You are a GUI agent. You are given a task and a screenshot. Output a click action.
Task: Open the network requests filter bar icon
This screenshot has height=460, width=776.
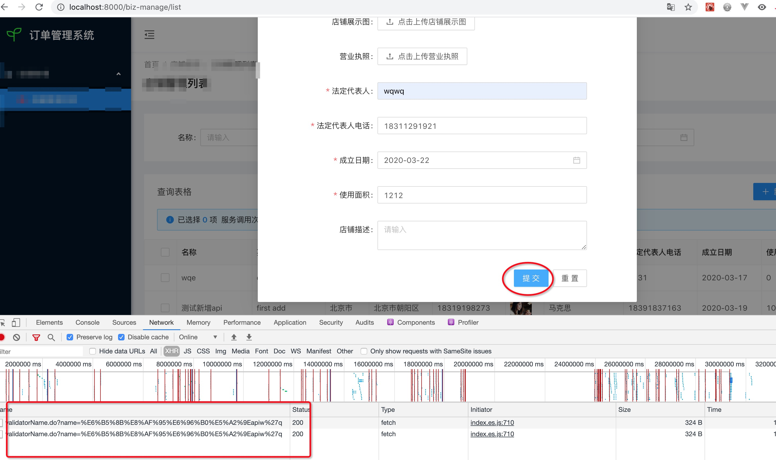[x=36, y=337]
